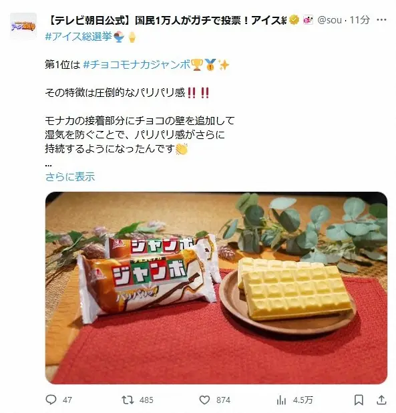
Task: Open the account display name 【テレビ朝日公式】
Action: 167,20
